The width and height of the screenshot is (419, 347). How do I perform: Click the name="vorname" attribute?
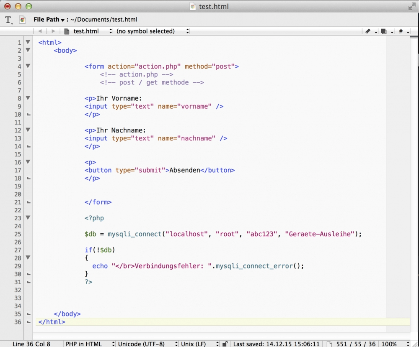185,107
